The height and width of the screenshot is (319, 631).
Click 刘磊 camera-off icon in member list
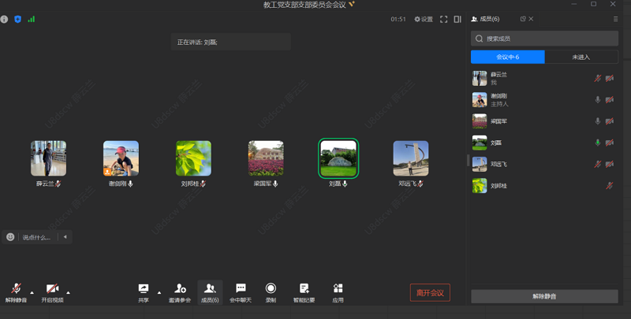tap(610, 143)
